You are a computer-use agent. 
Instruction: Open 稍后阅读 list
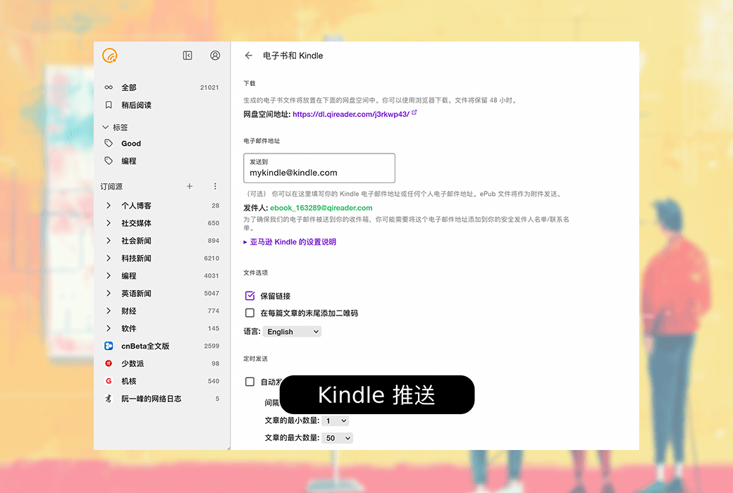[x=136, y=105]
